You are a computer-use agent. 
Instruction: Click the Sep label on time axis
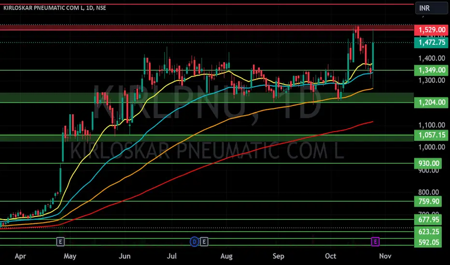pos(278,256)
